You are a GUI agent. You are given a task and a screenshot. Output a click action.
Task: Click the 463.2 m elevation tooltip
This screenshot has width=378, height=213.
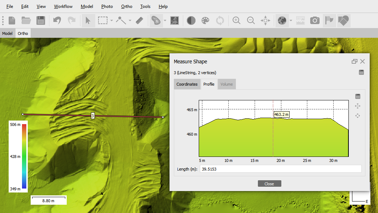281,114
